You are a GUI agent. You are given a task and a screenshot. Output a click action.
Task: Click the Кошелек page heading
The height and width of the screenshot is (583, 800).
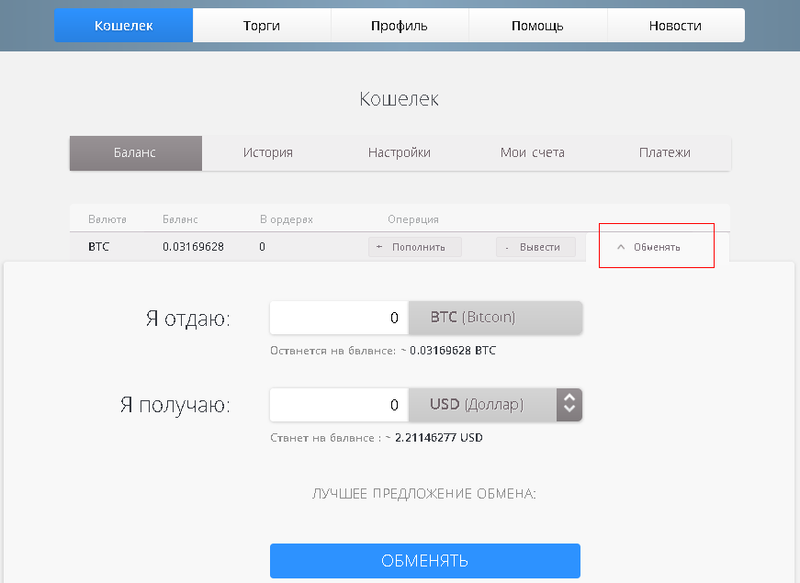(x=400, y=99)
